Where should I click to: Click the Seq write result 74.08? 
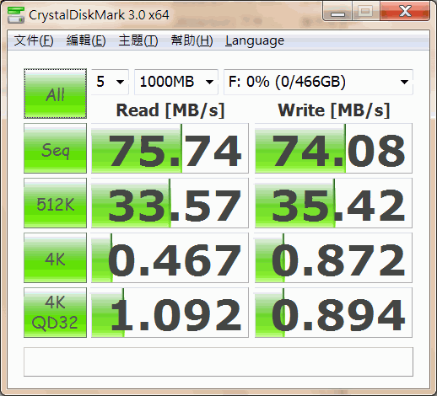coord(333,148)
